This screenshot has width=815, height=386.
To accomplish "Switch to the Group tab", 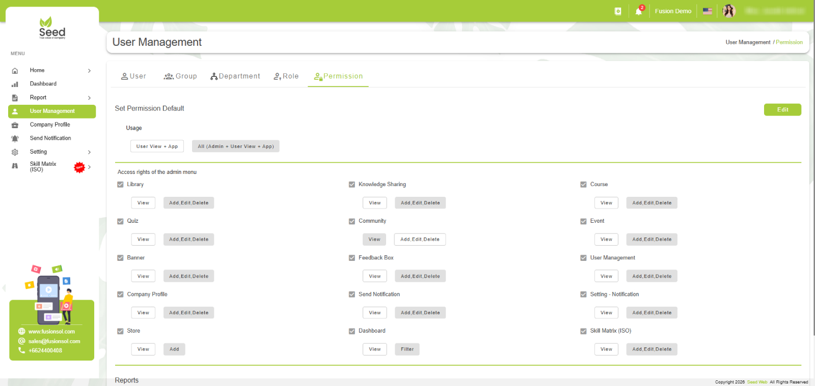I will [x=180, y=76].
